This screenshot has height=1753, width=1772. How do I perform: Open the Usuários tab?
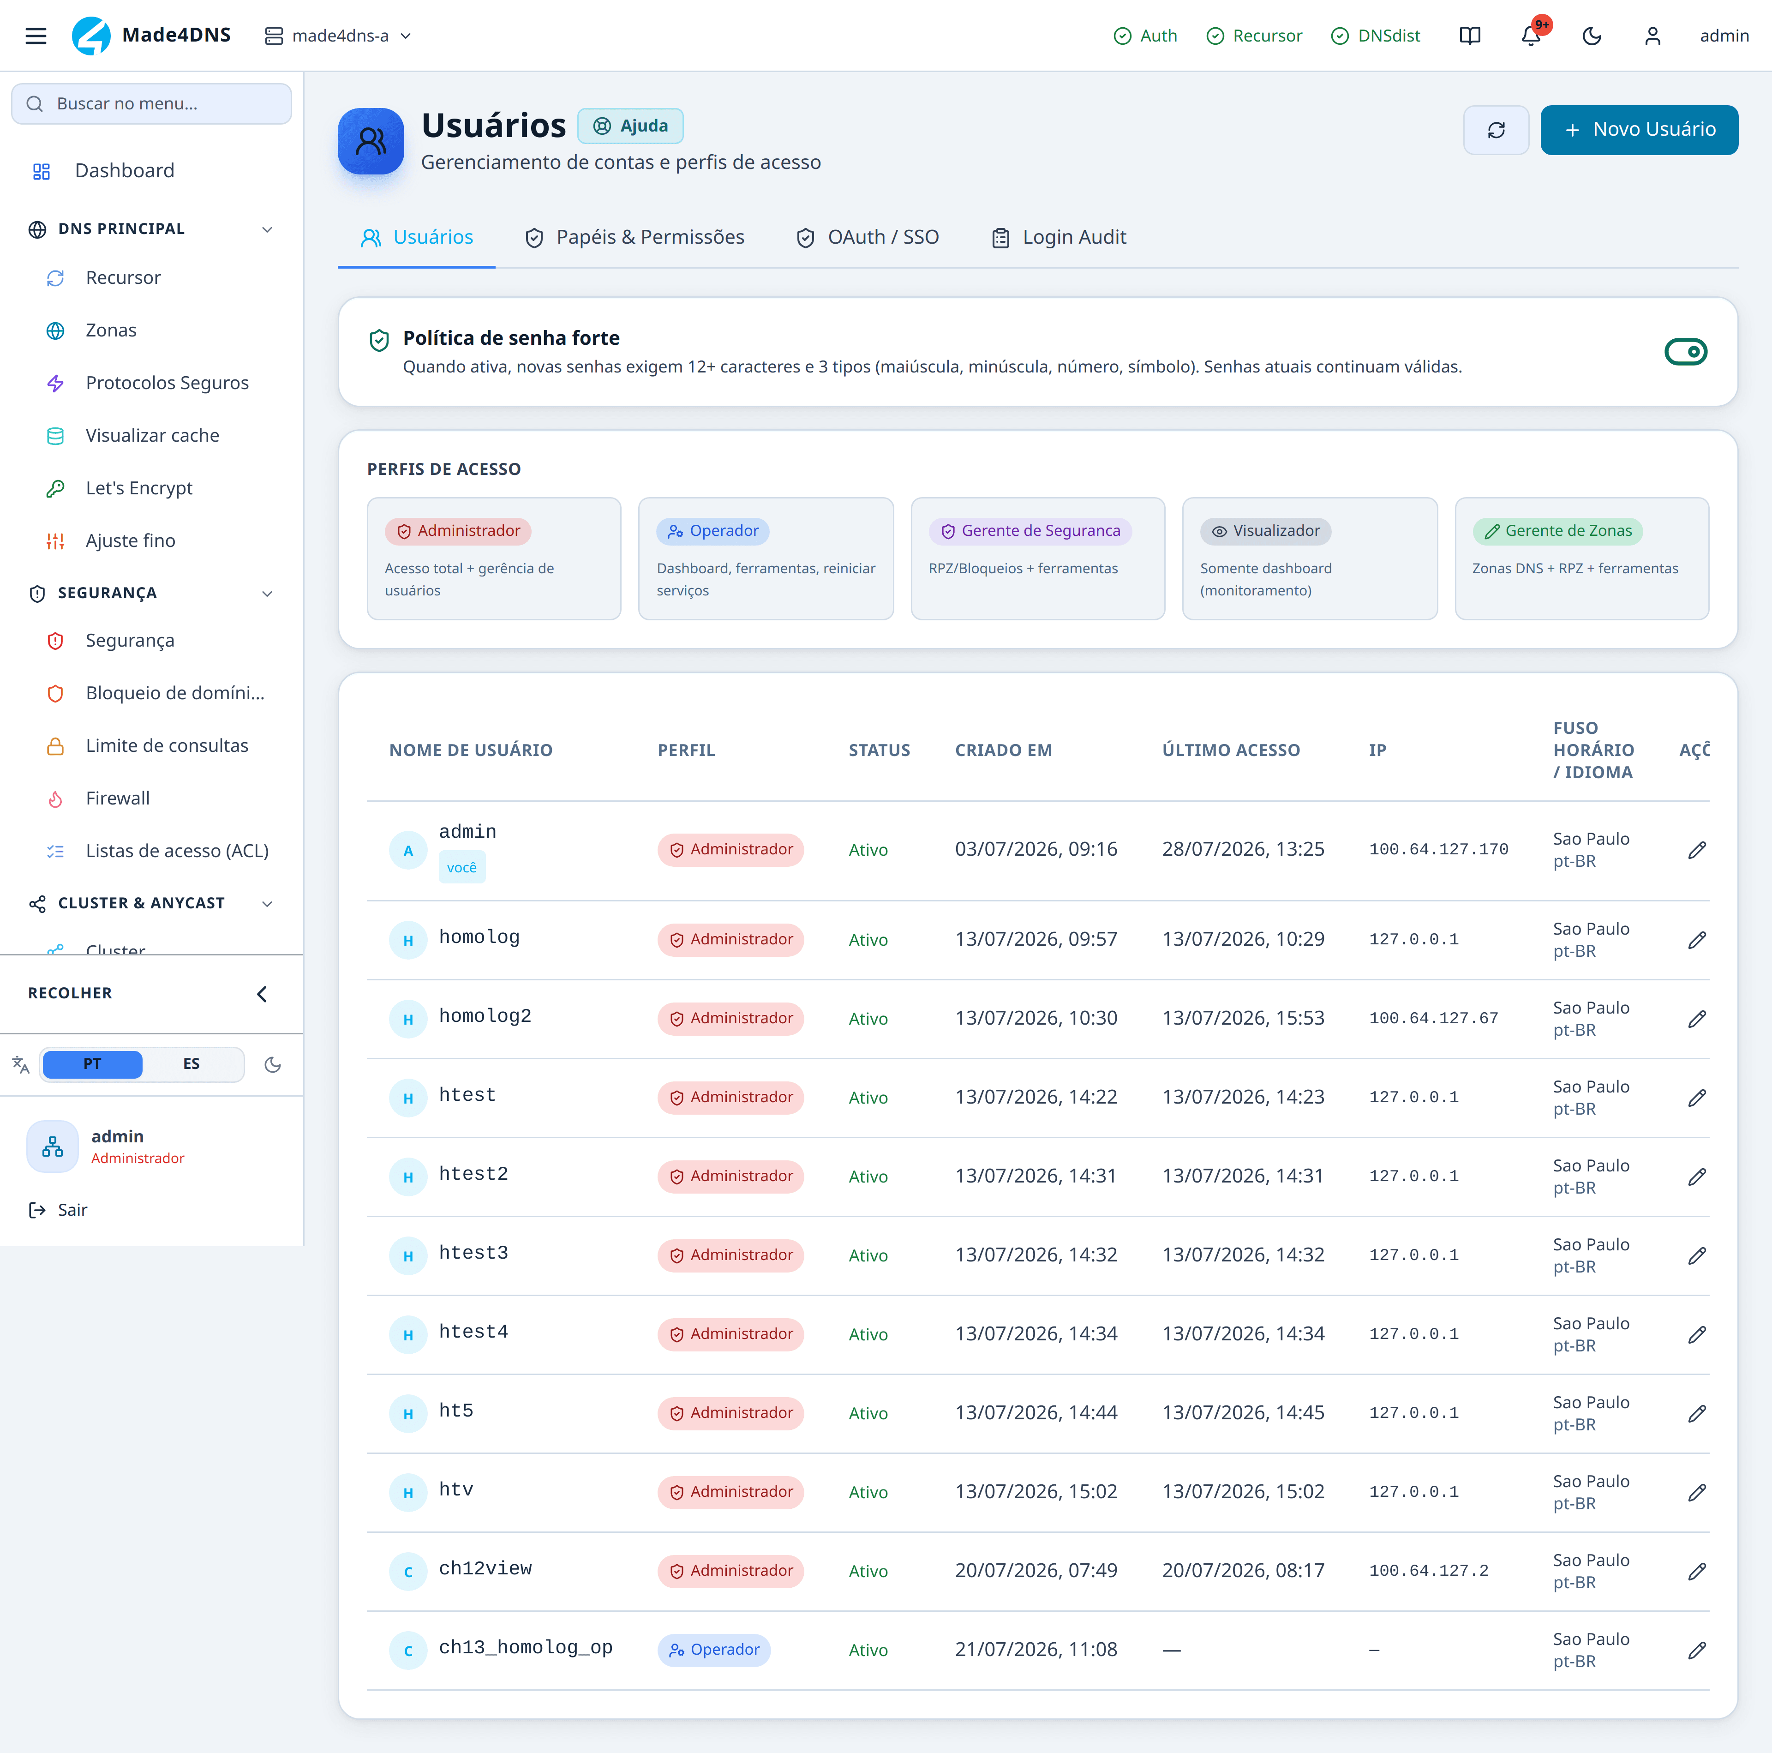[x=417, y=238]
